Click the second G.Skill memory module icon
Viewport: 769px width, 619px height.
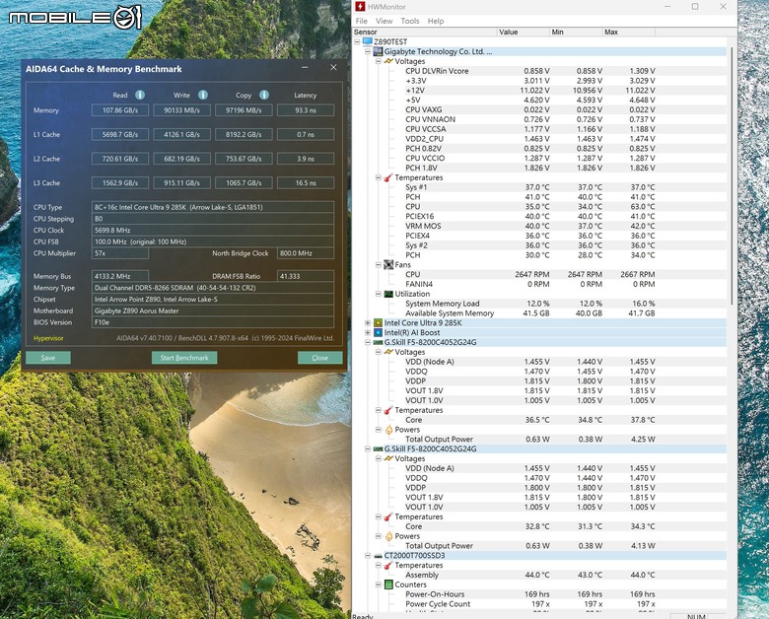[379, 448]
